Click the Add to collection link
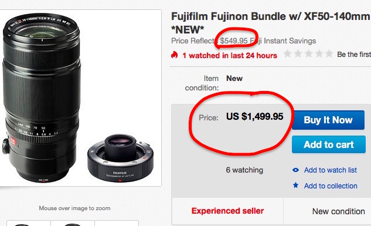 331,185
